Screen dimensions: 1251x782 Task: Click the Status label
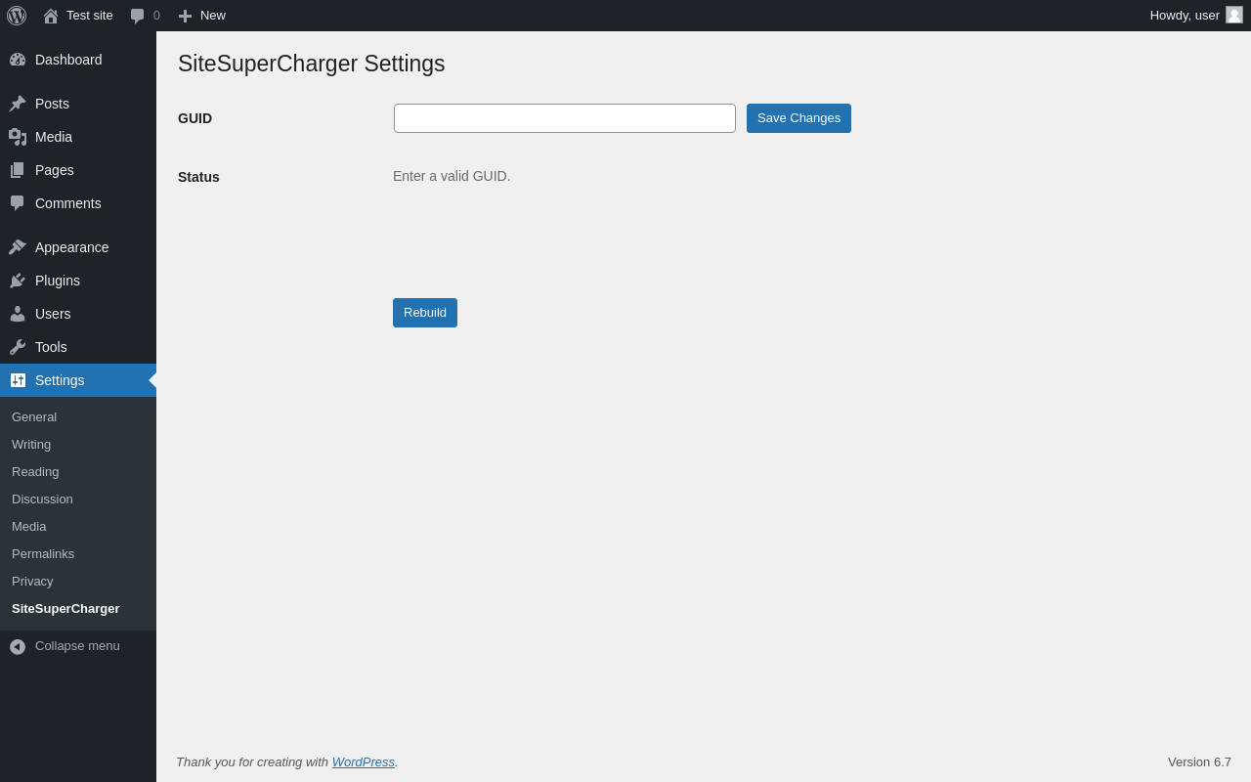coord(198,177)
